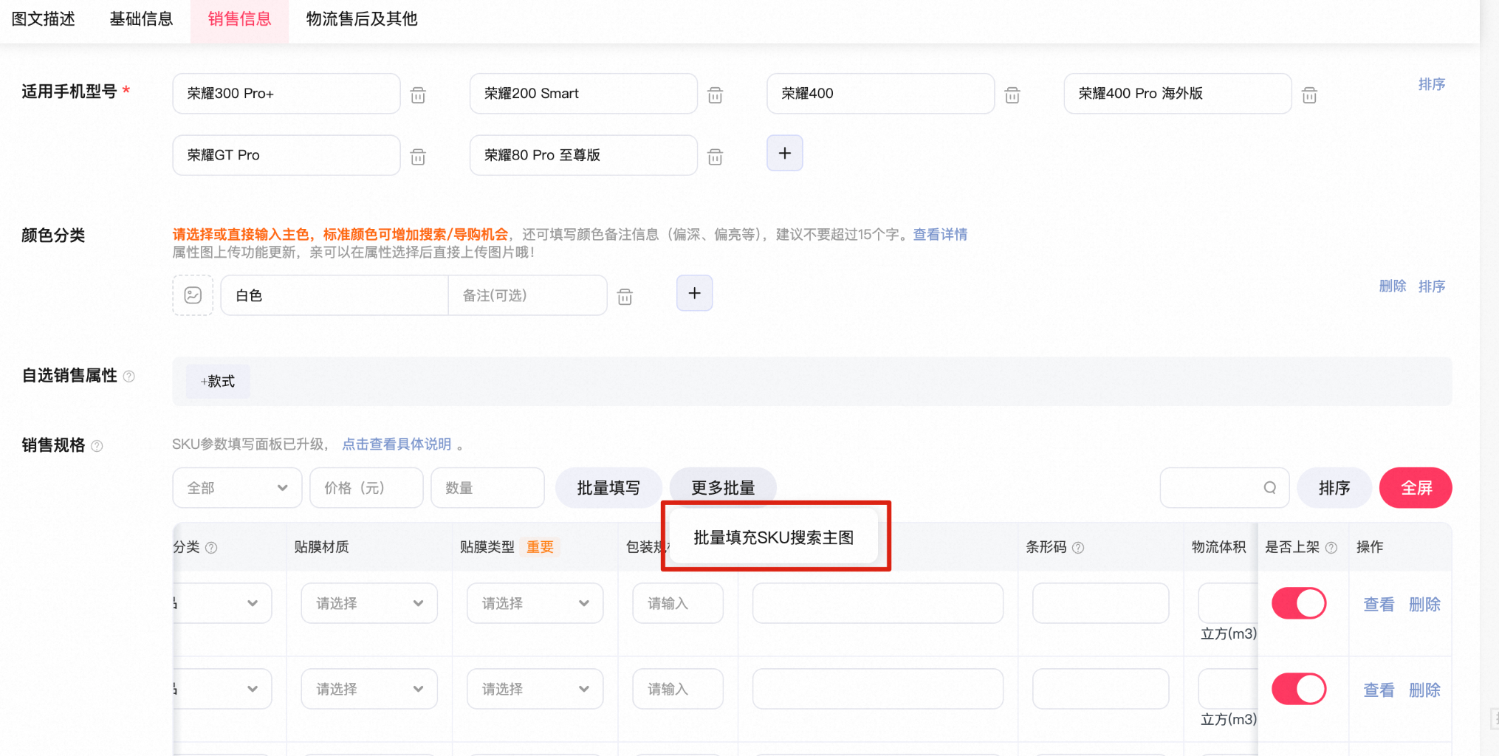Click 删除 in second SKU row
The height and width of the screenshot is (756, 1499).
click(x=1424, y=690)
